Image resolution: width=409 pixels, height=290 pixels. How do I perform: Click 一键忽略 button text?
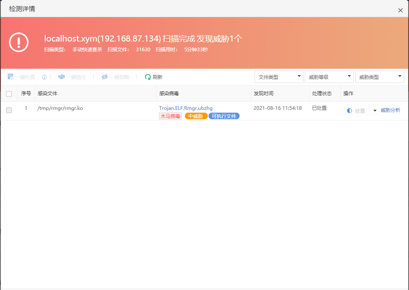coord(119,77)
